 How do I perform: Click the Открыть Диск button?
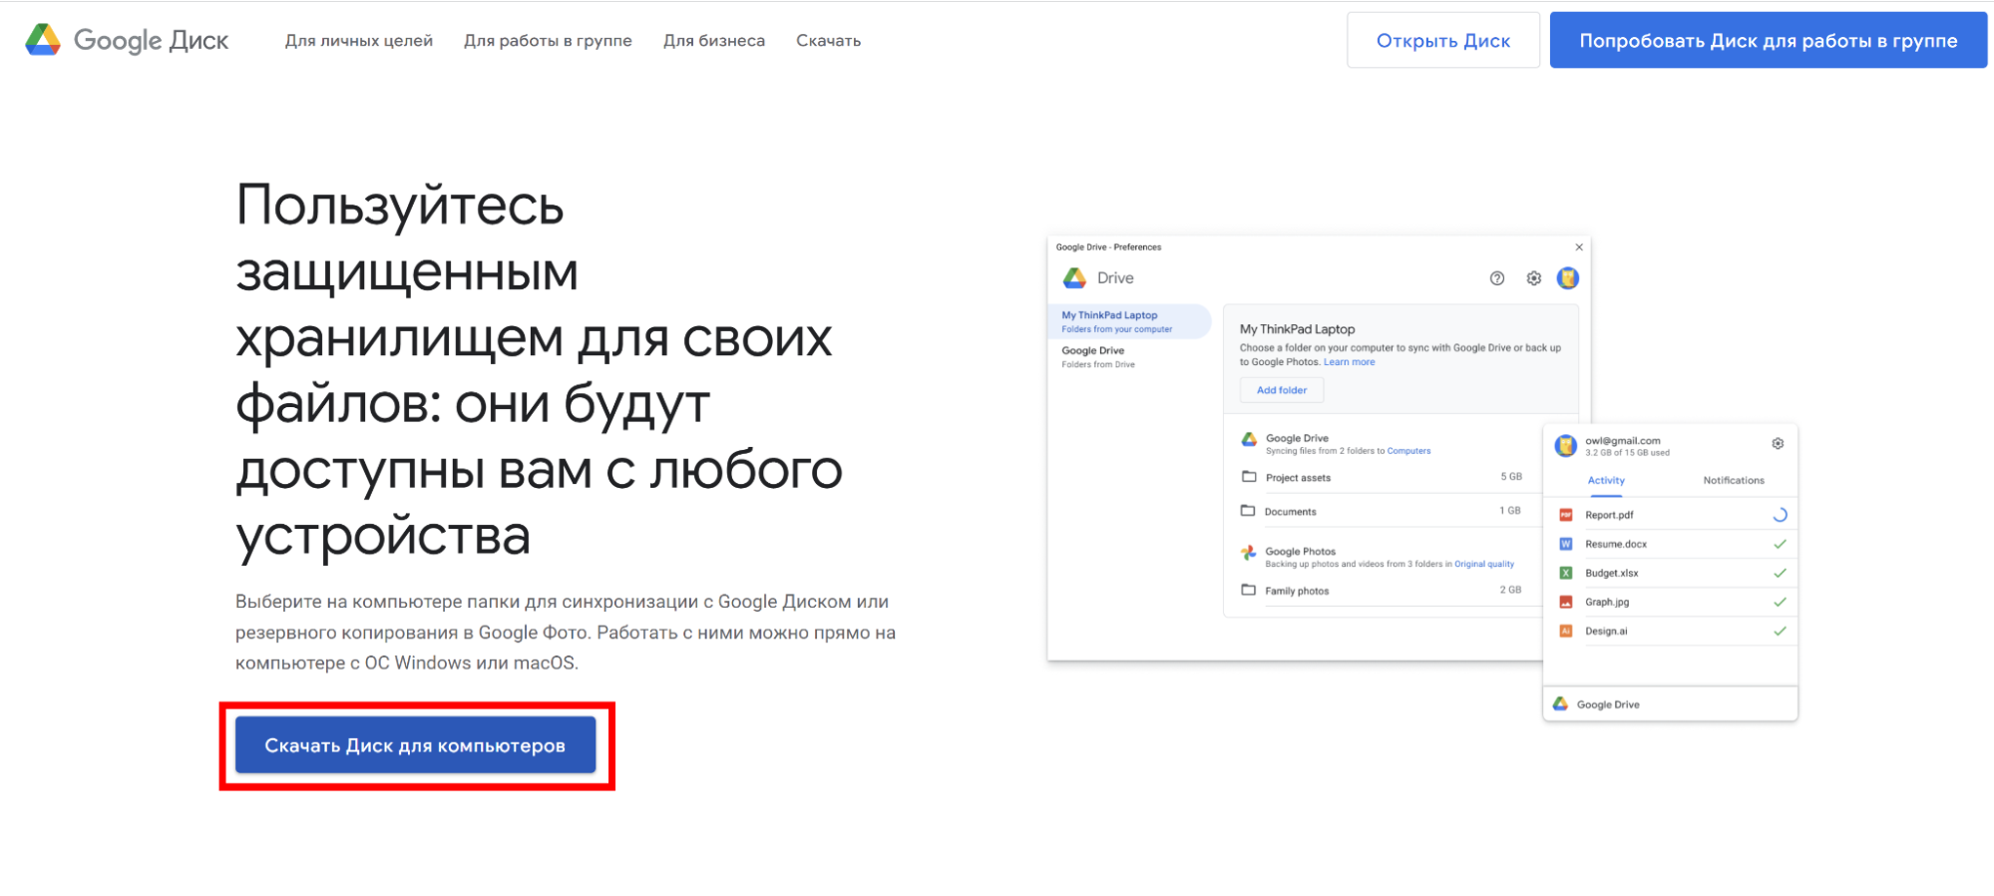click(x=1442, y=40)
